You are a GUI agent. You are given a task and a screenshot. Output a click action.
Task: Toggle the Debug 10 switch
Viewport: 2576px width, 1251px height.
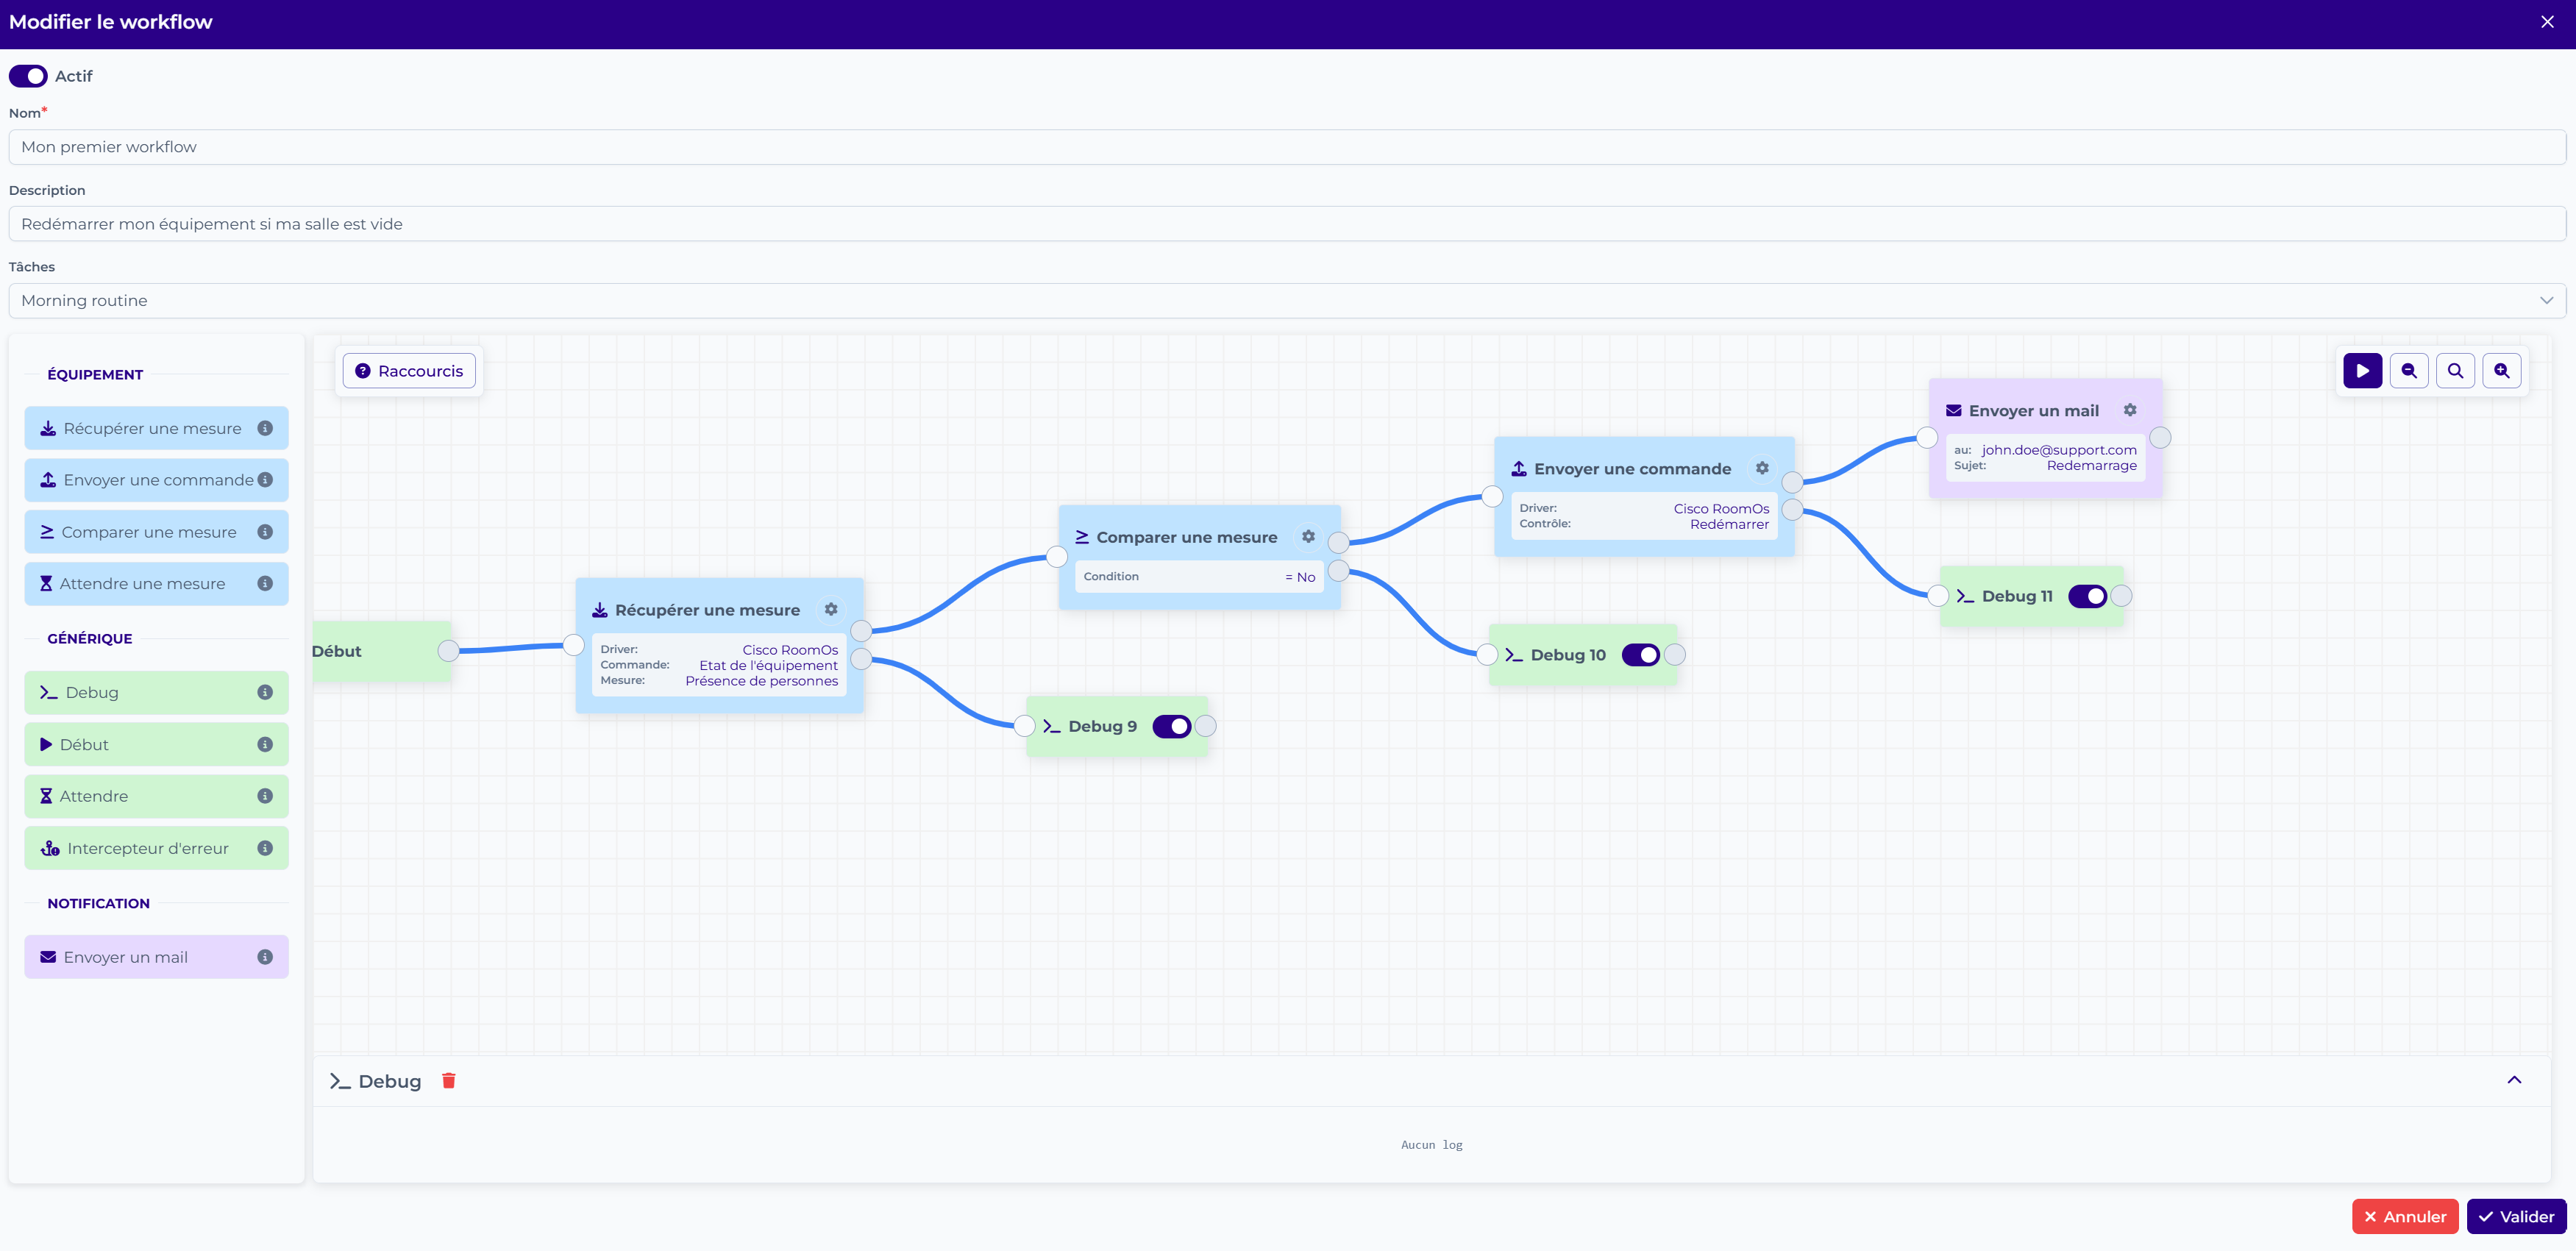coord(1640,655)
